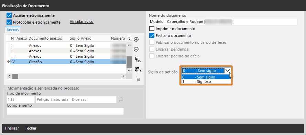Select attachment row II
The image size is (306, 135).
[68, 51]
